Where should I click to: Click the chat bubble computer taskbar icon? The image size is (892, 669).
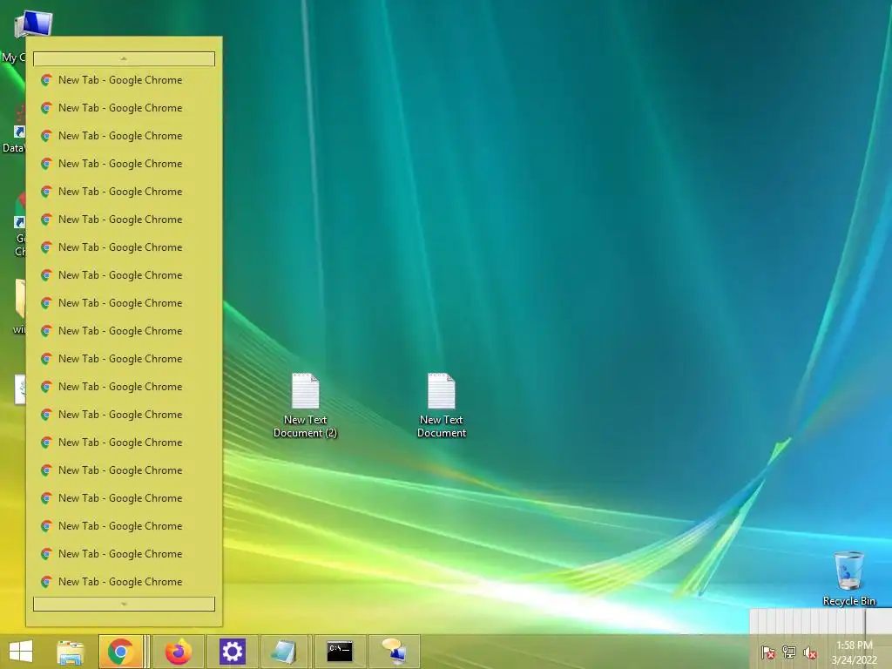point(395,652)
